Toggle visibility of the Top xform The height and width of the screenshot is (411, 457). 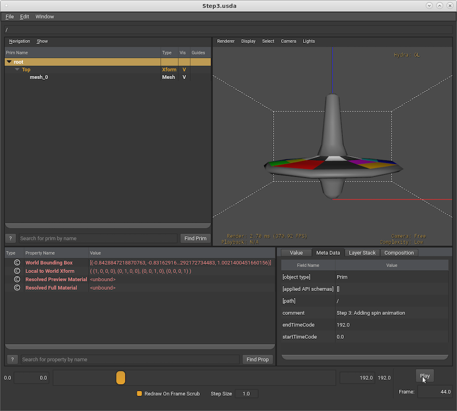184,70
